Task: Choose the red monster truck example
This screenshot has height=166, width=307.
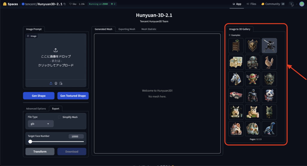Action: (x=236, y=95)
